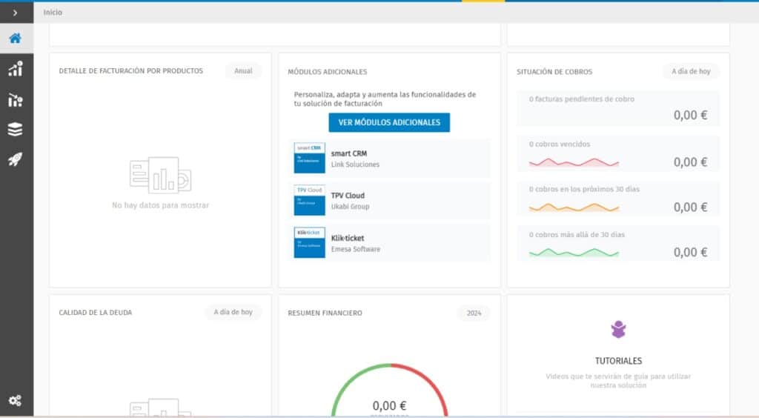The image size is (759, 418).
Task: Click the green beyond-30-days sparkline
Action: point(574,253)
